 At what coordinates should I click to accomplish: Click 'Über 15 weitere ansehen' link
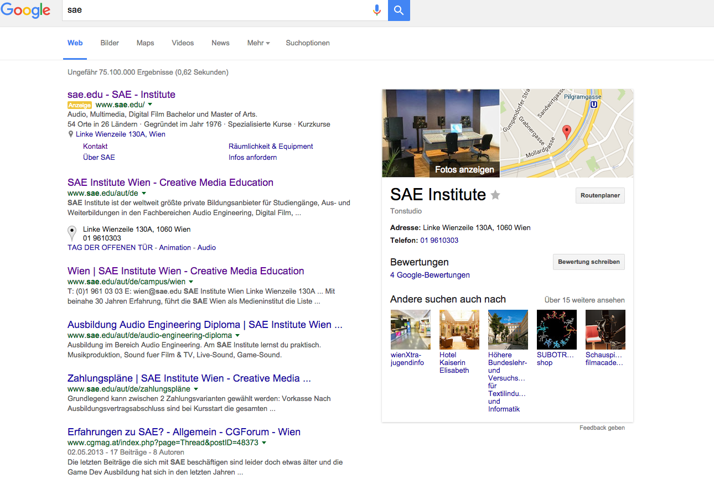[584, 300]
